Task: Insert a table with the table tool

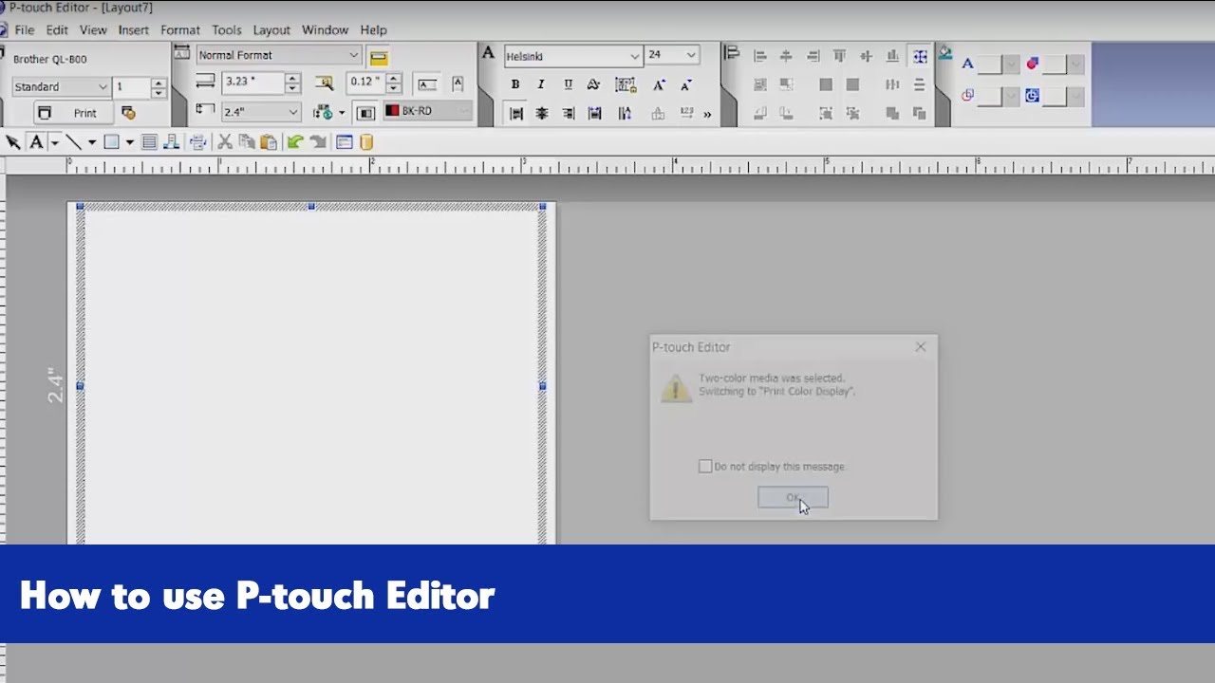Action: coord(149,142)
